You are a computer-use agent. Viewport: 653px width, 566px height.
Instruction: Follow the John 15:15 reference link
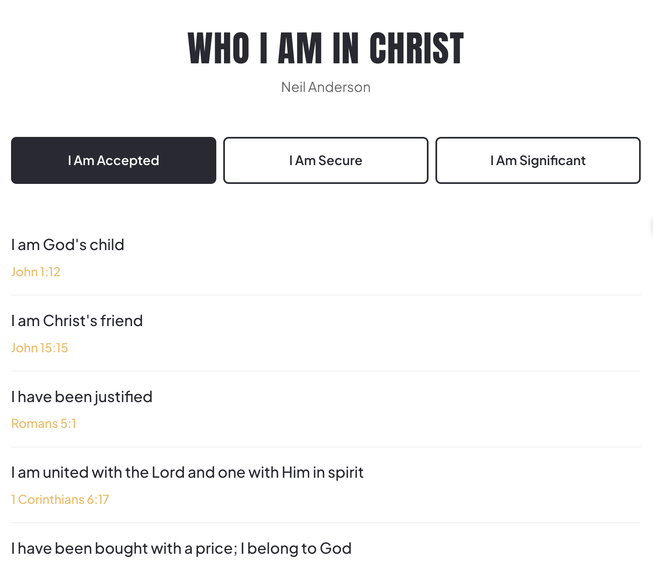tap(40, 348)
